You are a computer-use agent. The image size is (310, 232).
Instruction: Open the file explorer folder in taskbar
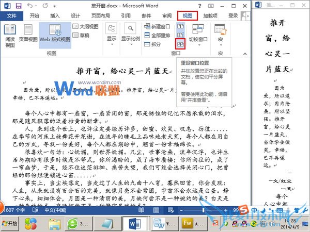coord(55,224)
